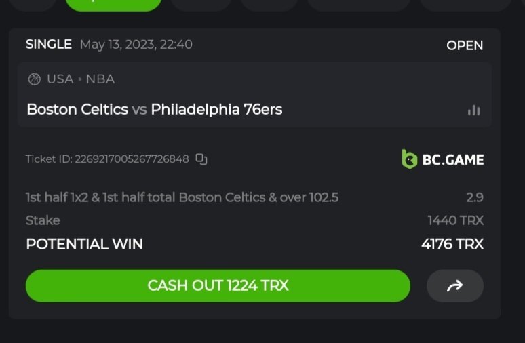Open the USA country link
This screenshot has width=525, height=343.
click(60, 79)
